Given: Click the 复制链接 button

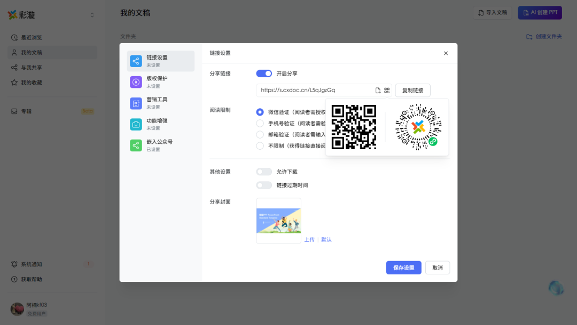Looking at the screenshot, I should [412, 90].
